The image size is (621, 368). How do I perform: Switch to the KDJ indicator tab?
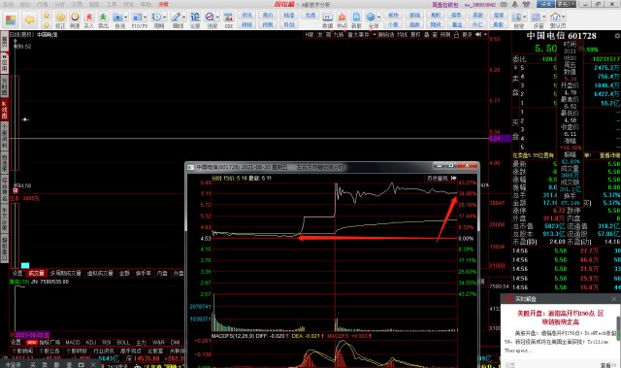(x=91, y=342)
